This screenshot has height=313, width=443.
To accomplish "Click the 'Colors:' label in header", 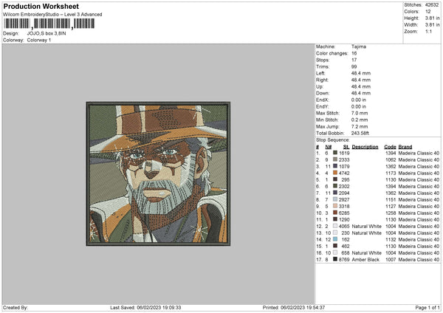I will (411, 12).
